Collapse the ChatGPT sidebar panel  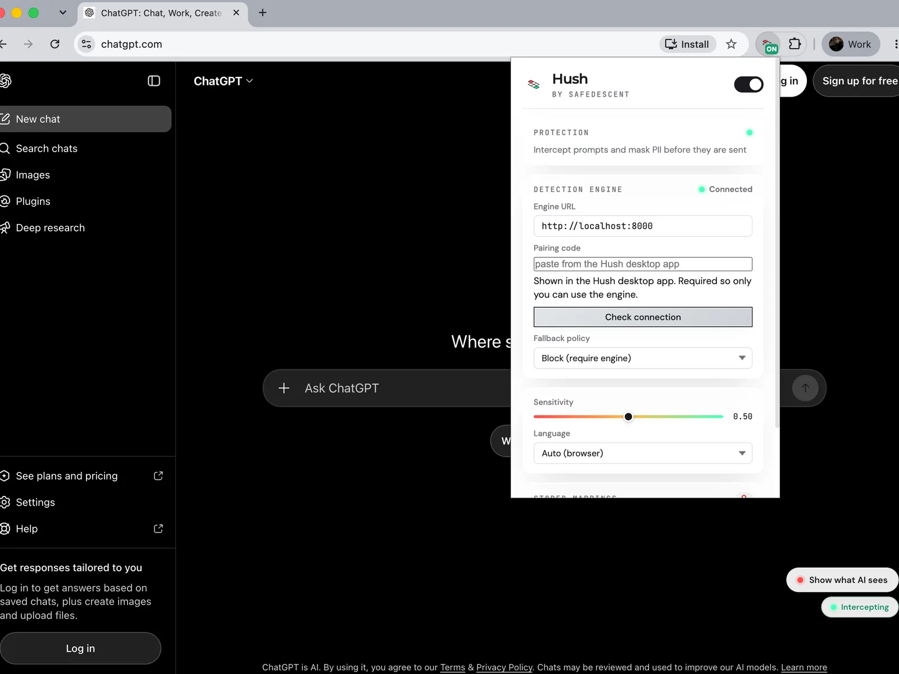tap(154, 81)
